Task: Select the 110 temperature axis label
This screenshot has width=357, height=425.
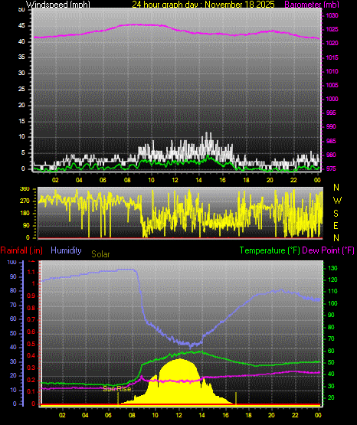Action: coord(332,292)
